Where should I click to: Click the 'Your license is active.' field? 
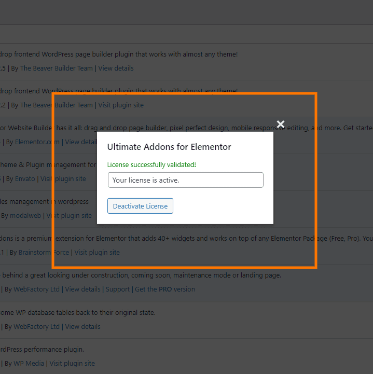[186, 180]
